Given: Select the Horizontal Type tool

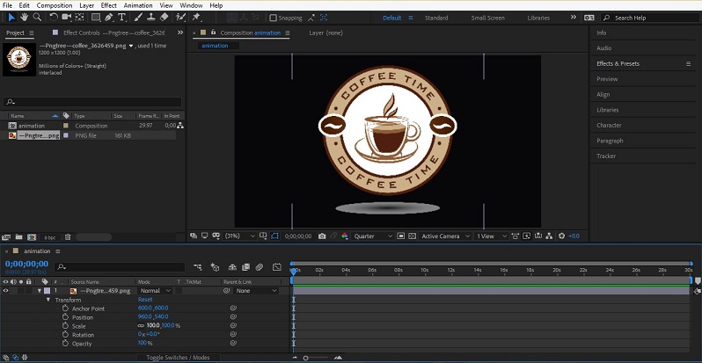Looking at the screenshot, I should point(124,17).
